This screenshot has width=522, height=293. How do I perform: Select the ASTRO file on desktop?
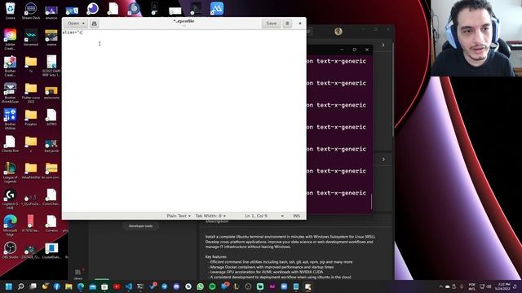click(51, 117)
